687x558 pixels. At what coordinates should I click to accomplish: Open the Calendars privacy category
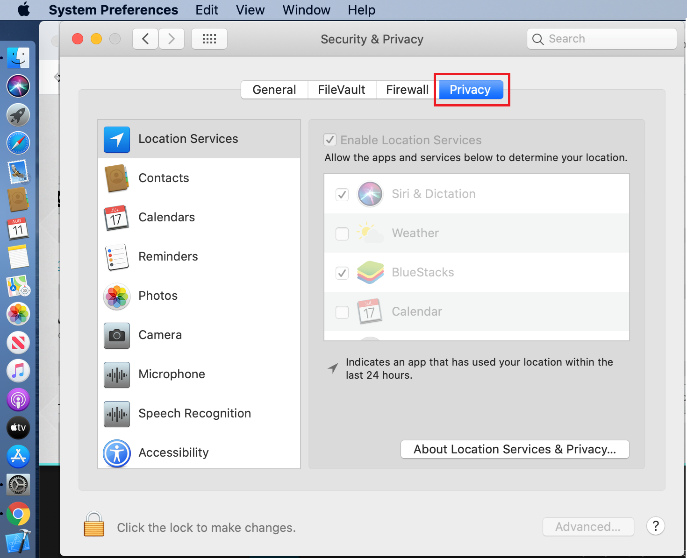(x=199, y=217)
